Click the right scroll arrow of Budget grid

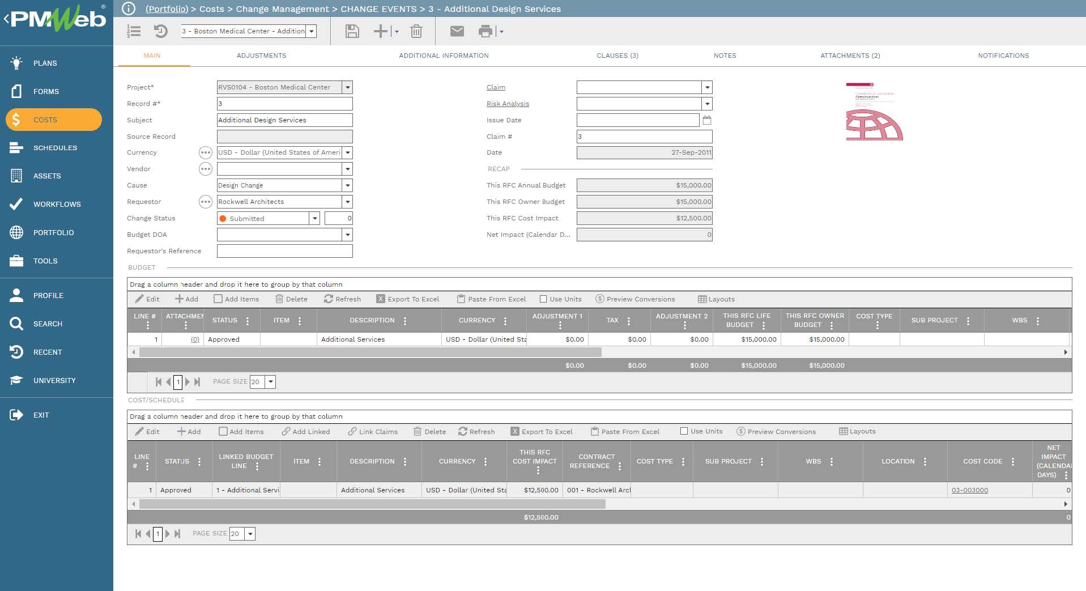tap(1066, 352)
